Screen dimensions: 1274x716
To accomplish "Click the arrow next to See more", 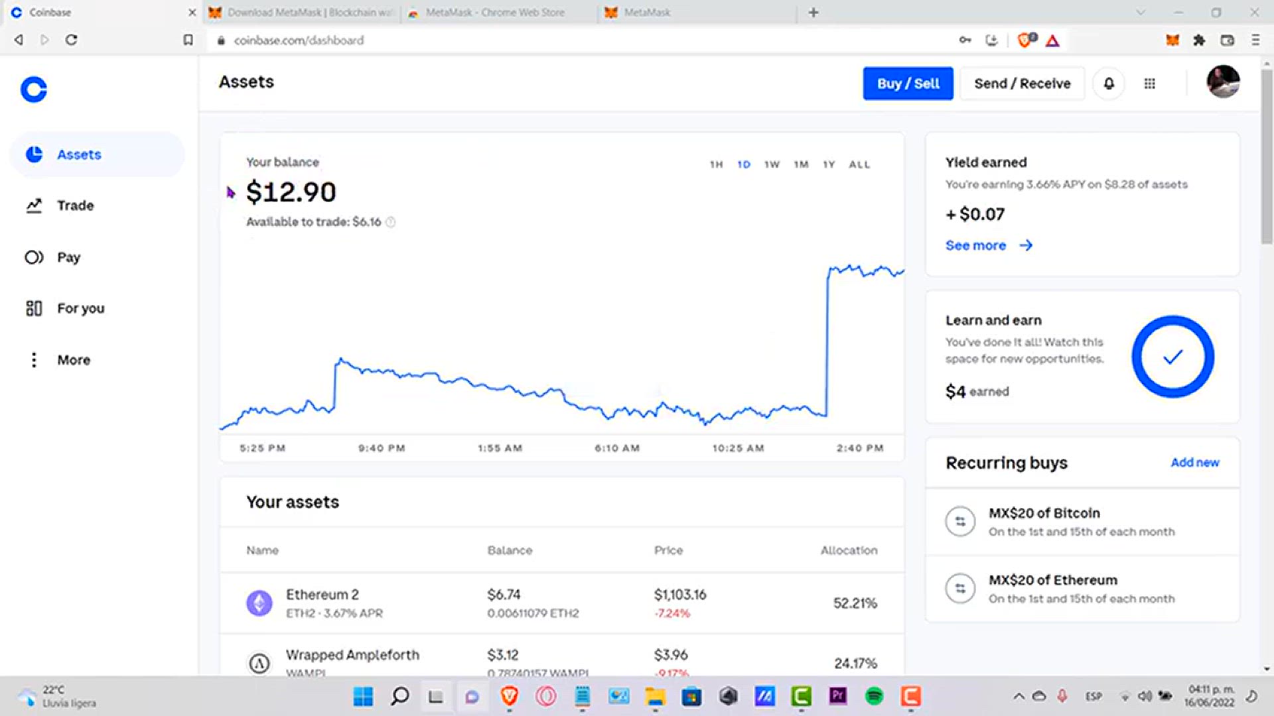I will [1026, 245].
